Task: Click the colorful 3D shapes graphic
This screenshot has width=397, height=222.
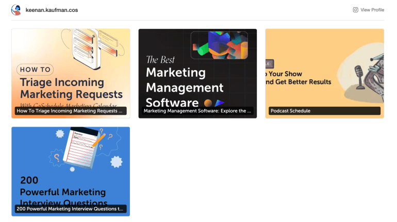Action: point(219,45)
